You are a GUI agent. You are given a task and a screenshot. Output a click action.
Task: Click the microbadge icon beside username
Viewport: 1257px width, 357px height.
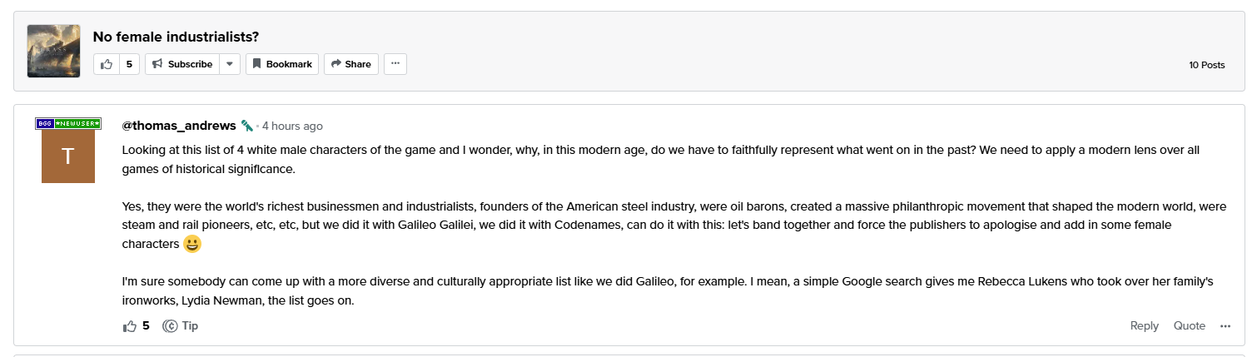(x=247, y=126)
